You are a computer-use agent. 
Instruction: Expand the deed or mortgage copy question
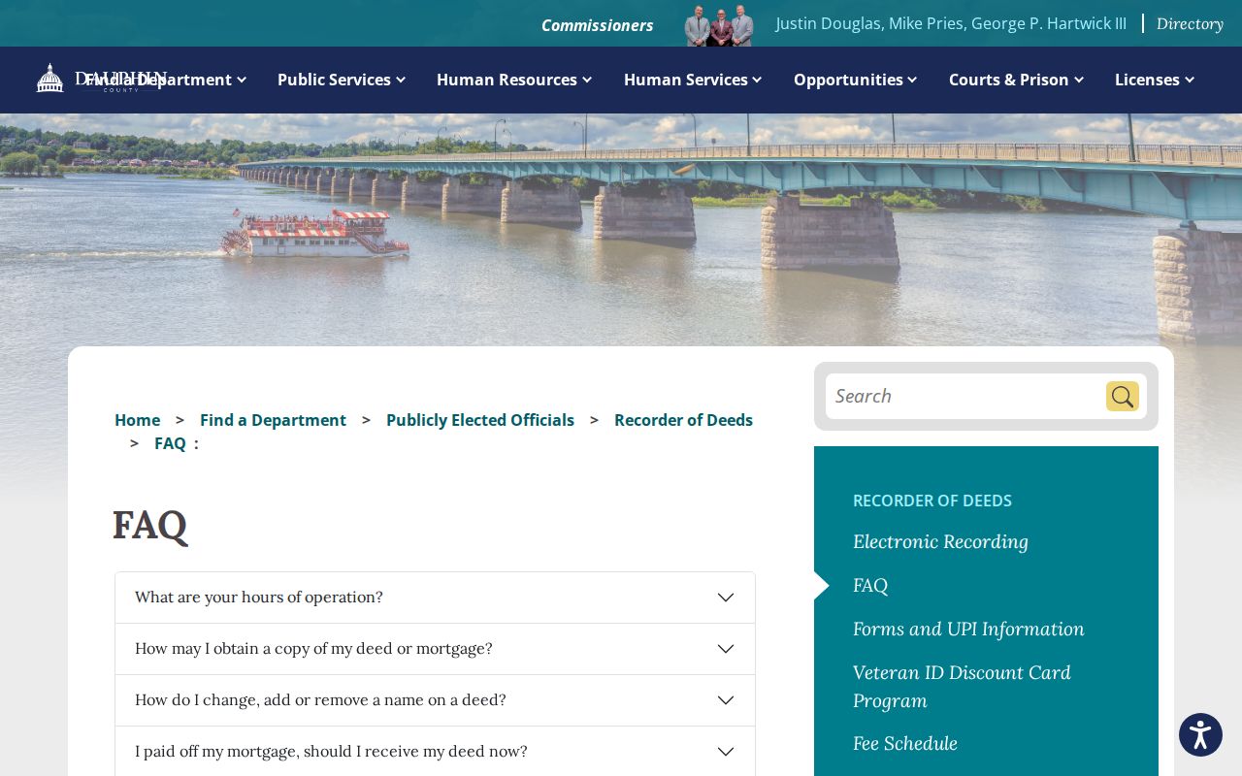435,649
